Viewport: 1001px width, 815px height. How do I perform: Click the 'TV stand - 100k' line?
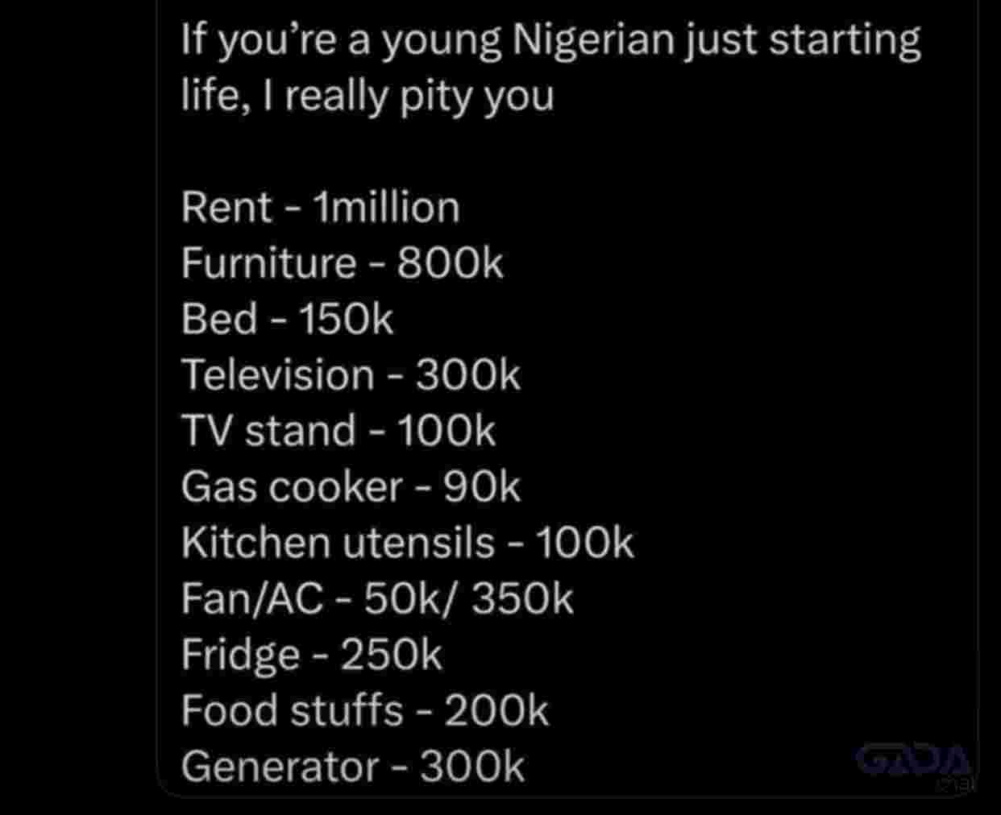(x=338, y=431)
